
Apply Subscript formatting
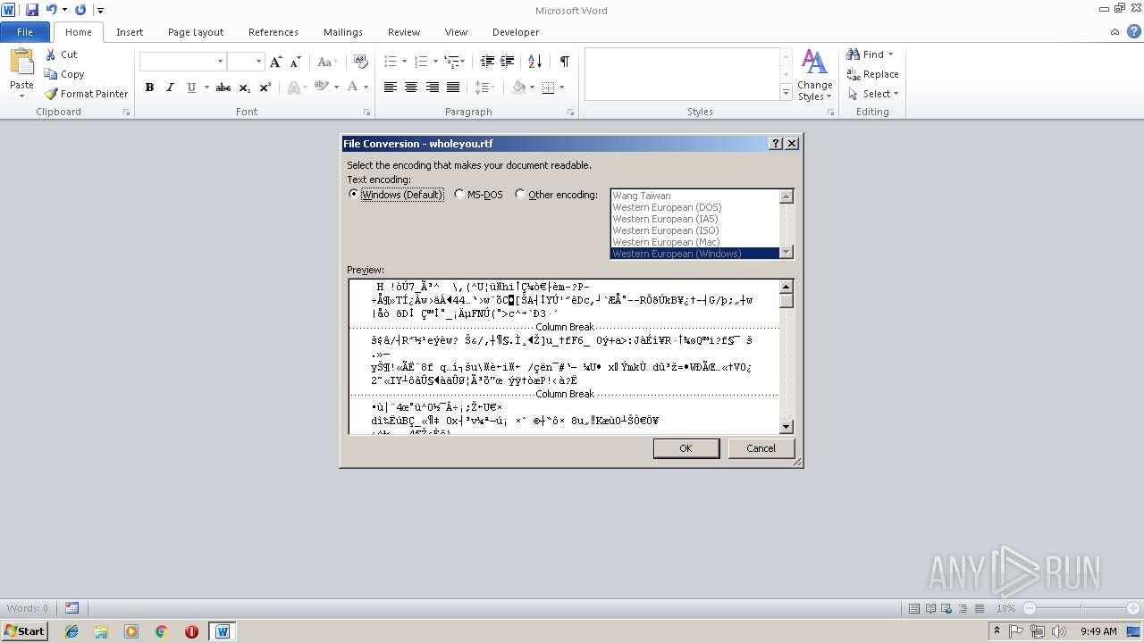pos(245,88)
